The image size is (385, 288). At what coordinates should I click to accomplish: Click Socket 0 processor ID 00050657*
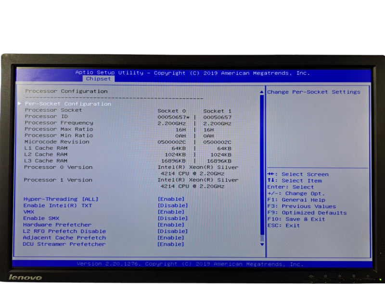coord(173,117)
